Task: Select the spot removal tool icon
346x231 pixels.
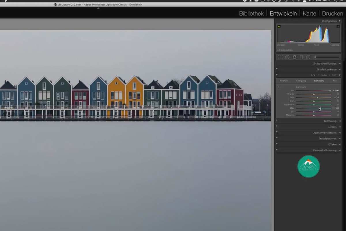Action: click(x=288, y=57)
